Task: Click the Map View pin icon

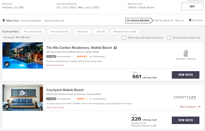Action: pyautogui.click(x=4, y=21)
